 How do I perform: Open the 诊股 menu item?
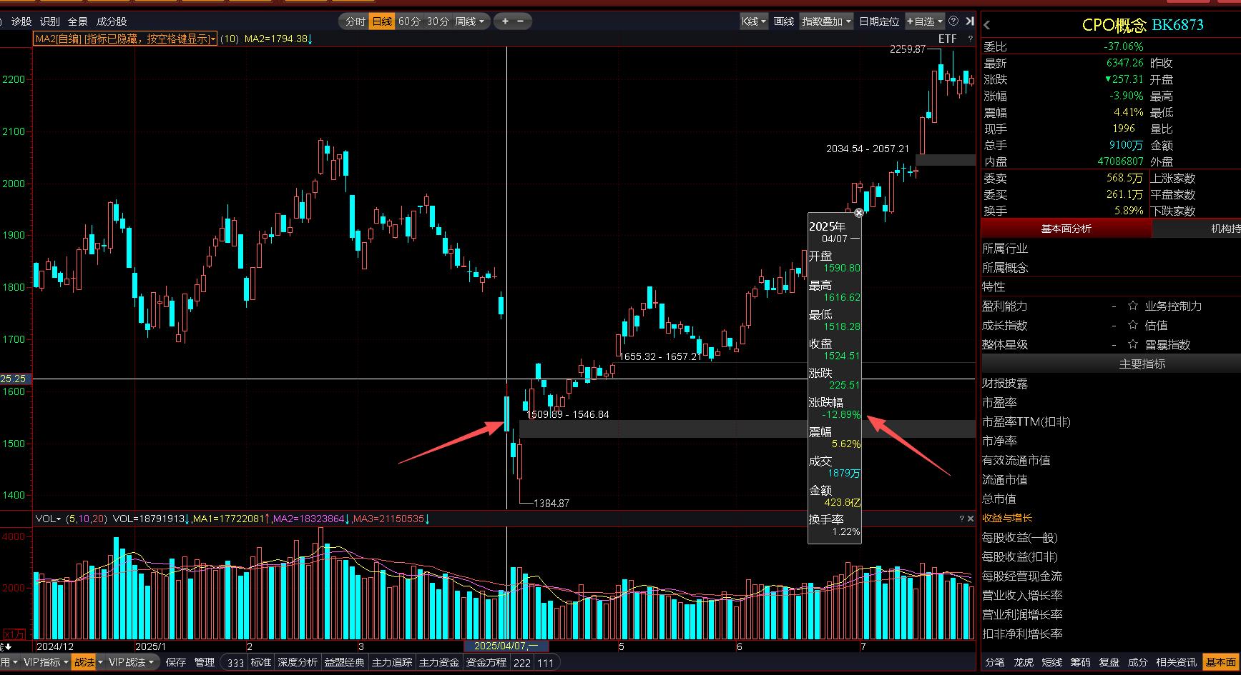click(21, 21)
